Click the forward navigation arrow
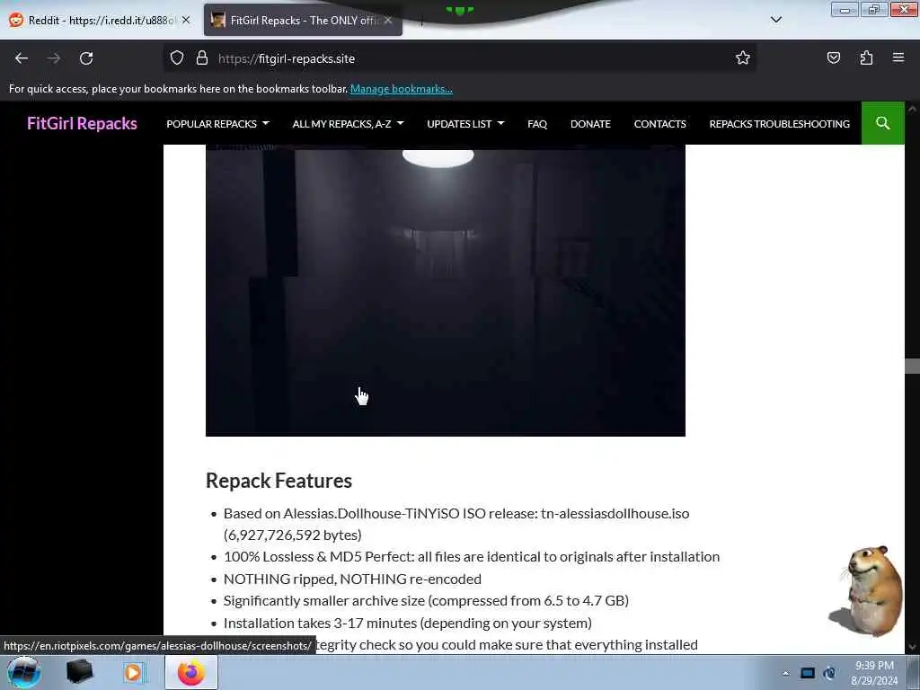The width and height of the screenshot is (920, 690). [54, 58]
